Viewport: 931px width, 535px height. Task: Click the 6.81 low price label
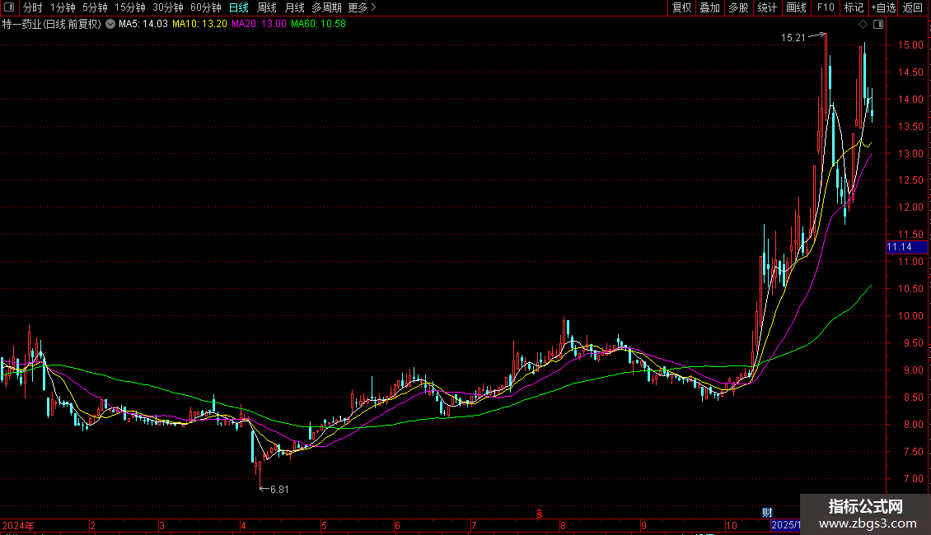279,490
